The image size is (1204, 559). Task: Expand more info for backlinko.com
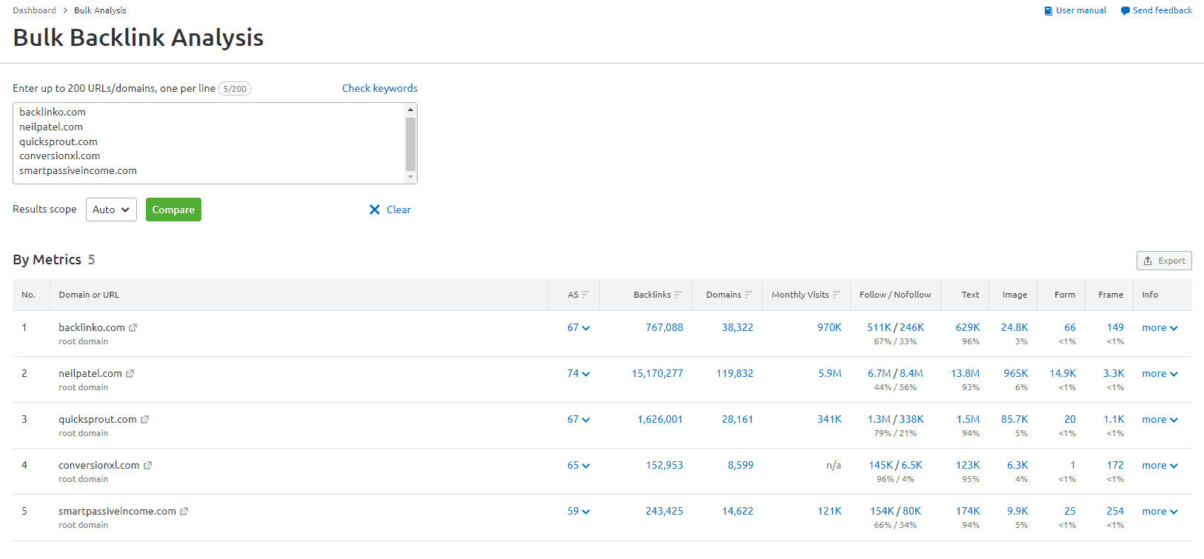click(x=1160, y=327)
